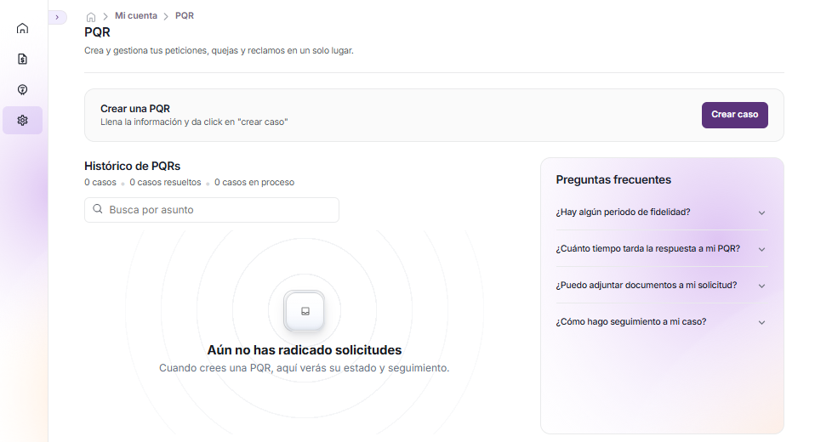
Task: Click the search magnifier icon
Action: (x=97, y=209)
